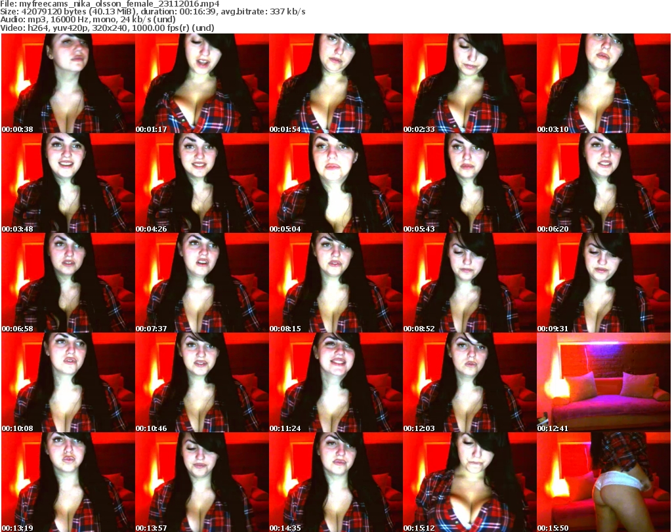Select the thumbnail stamped 00:01:54
The width and height of the screenshot is (672, 532).
pos(335,83)
